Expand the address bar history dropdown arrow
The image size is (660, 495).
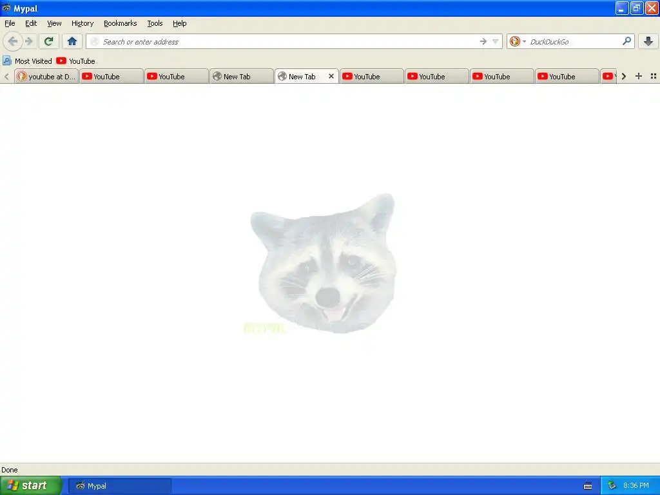tap(496, 41)
